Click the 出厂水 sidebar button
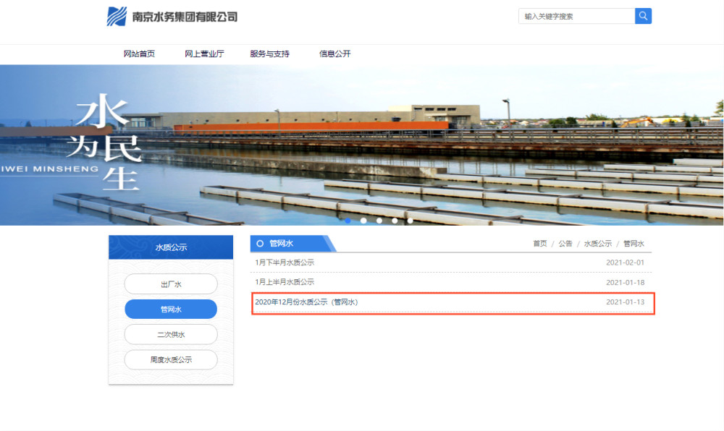The width and height of the screenshot is (724, 431). [x=171, y=284]
